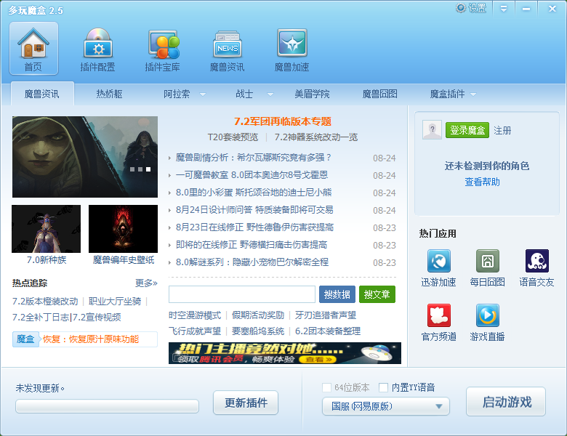Image resolution: width=567 pixels, height=436 pixels.
Task: Click the 启动游戏 launch button
Action: click(x=506, y=402)
